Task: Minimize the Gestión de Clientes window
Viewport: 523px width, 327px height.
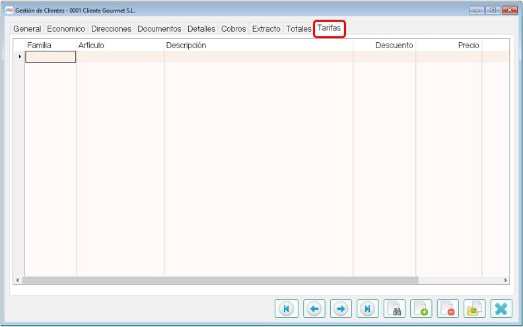Action: (x=477, y=11)
